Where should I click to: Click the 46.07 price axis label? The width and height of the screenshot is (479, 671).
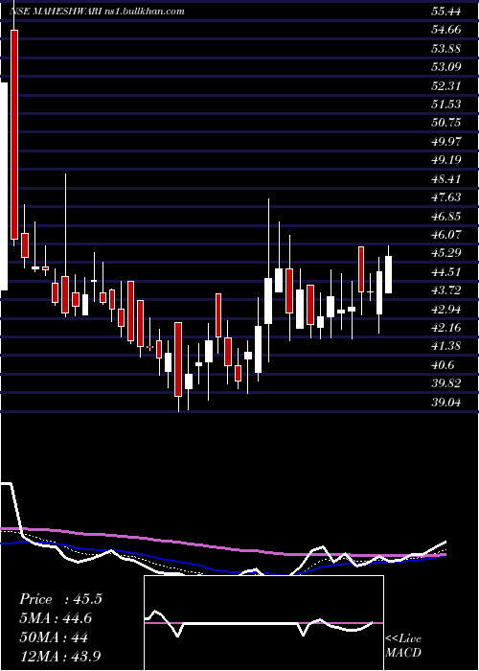click(446, 234)
